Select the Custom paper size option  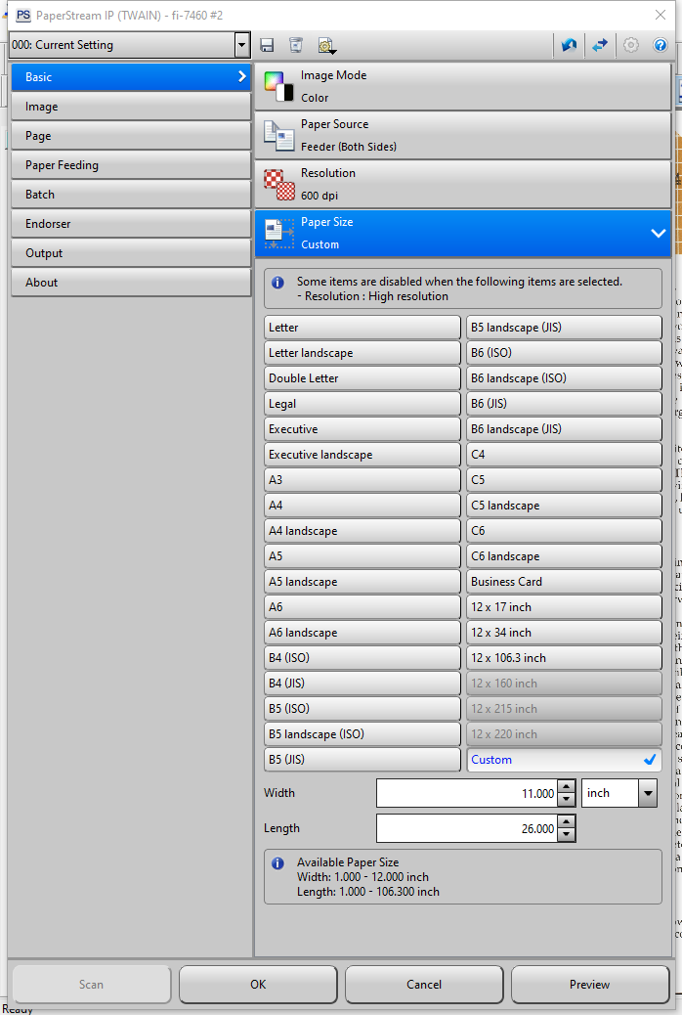[564, 760]
